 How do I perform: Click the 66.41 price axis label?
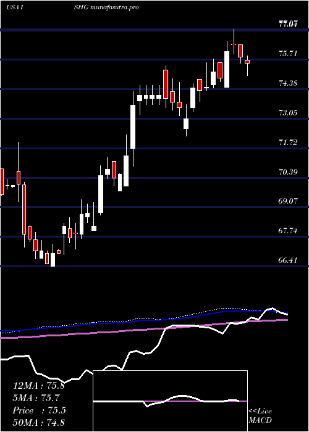point(288,260)
